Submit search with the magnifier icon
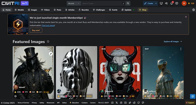Image resolution: width=196 pixels, height=105 pixels. coord(128,3)
